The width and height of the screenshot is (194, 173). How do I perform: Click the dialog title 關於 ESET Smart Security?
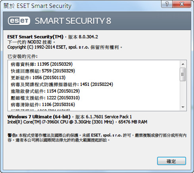(37, 6)
